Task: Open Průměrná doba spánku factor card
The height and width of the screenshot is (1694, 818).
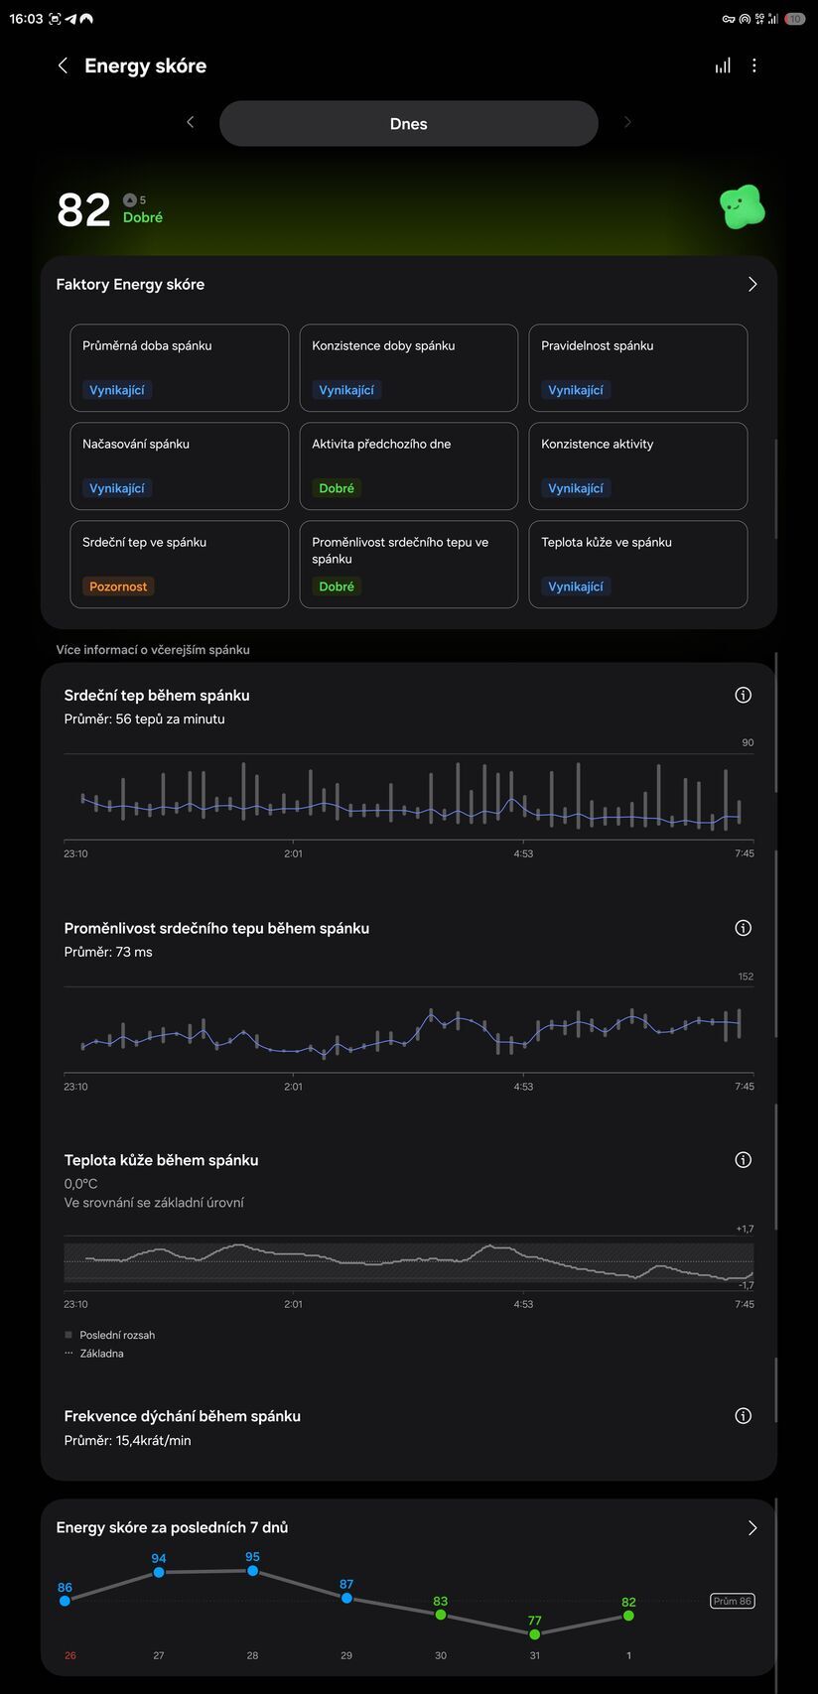Action: click(x=180, y=368)
